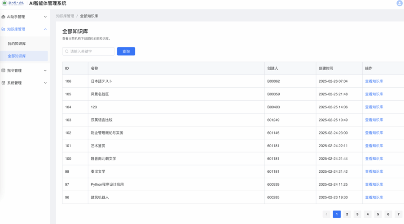Click the user avatar icon in header
404x224 pixels.
pyautogui.click(x=399, y=4)
